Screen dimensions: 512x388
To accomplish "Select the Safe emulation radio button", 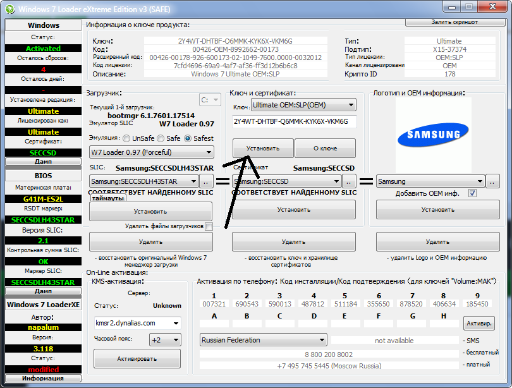I will click(x=161, y=138).
